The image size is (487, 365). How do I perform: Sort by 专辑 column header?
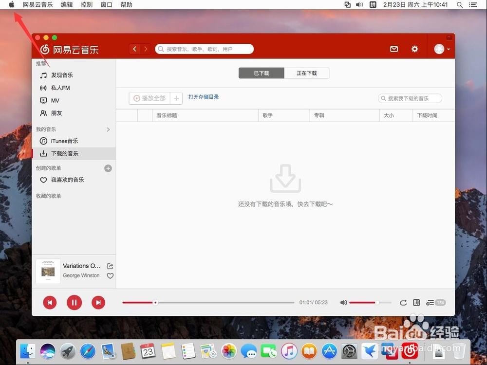pos(344,115)
